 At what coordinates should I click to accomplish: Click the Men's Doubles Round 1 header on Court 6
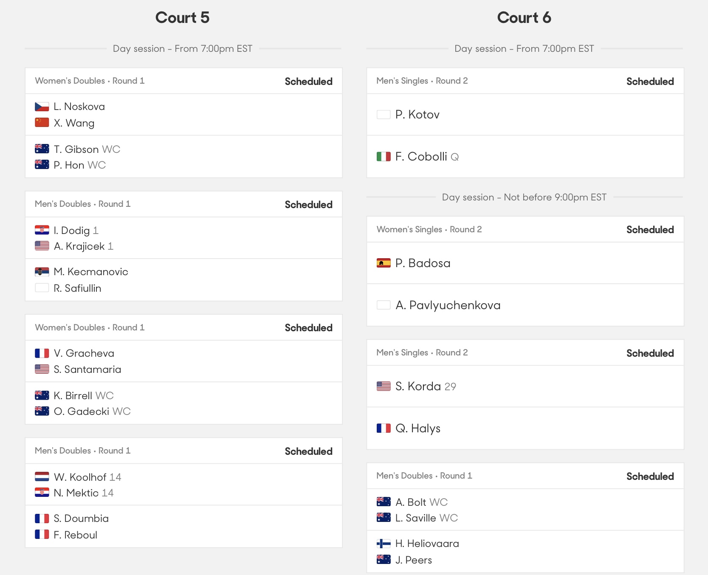(x=424, y=476)
